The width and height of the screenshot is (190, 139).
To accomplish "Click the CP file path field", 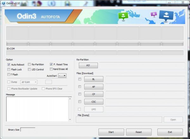I will pos(145,94).
